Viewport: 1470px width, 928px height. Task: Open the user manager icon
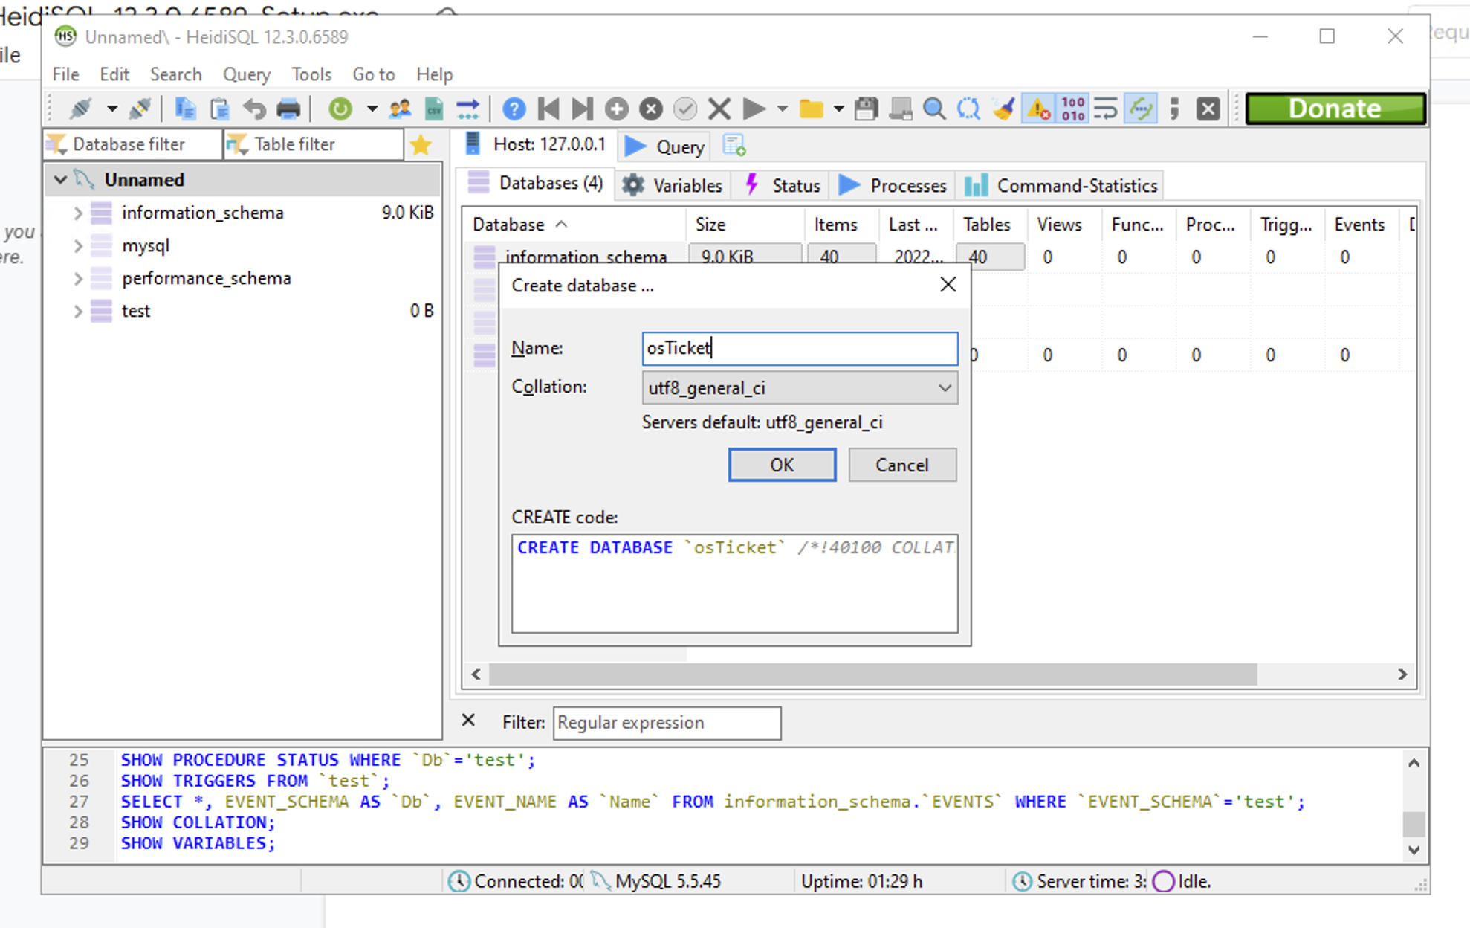tap(400, 109)
